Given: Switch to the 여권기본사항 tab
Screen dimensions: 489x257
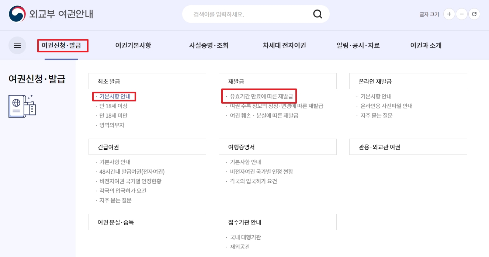Looking at the screenshot, I should point(133,45).
